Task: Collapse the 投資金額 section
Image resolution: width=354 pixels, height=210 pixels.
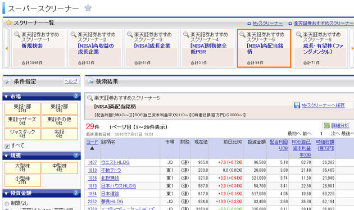Action: pyautogui.click(x=6, y=193)
